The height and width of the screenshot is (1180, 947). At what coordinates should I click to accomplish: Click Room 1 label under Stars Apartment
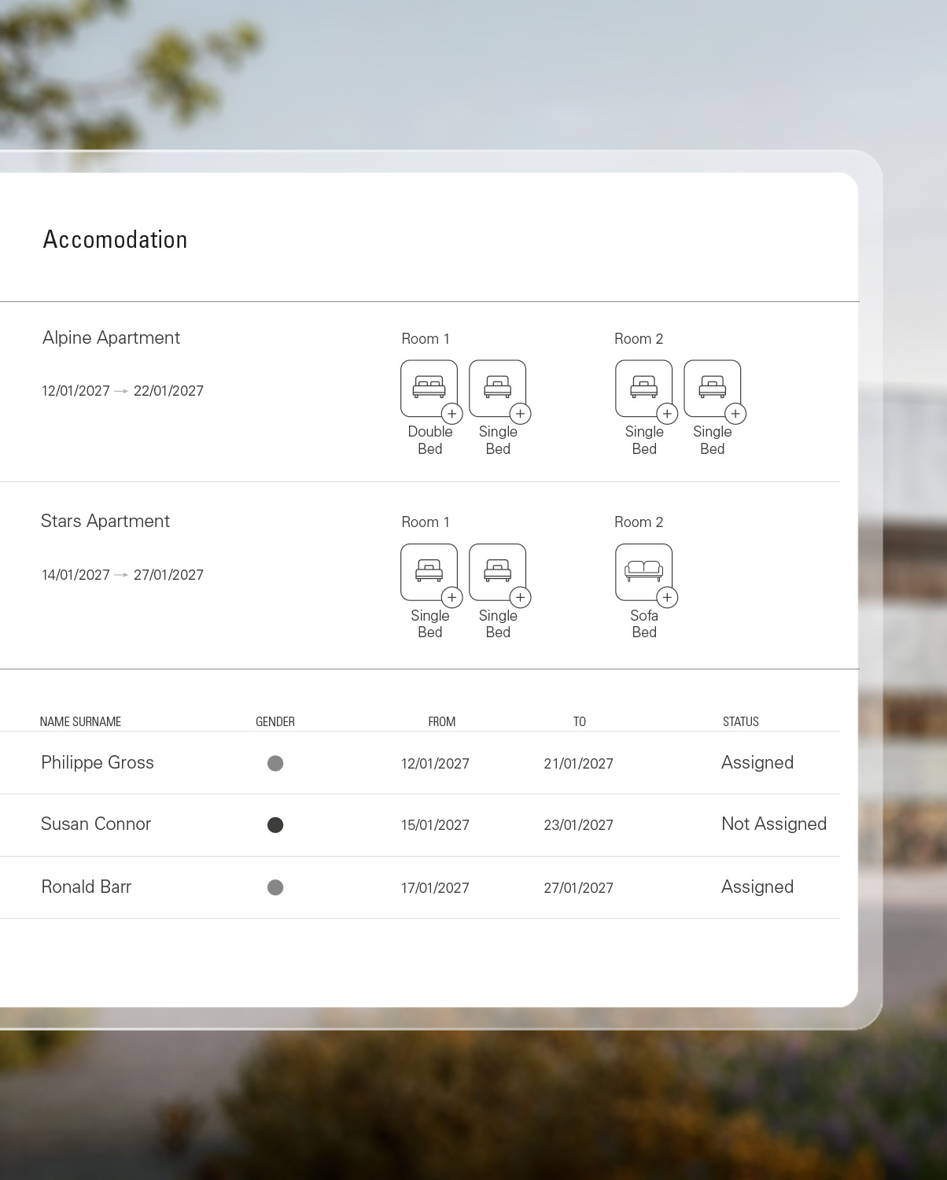coord(426,522)
